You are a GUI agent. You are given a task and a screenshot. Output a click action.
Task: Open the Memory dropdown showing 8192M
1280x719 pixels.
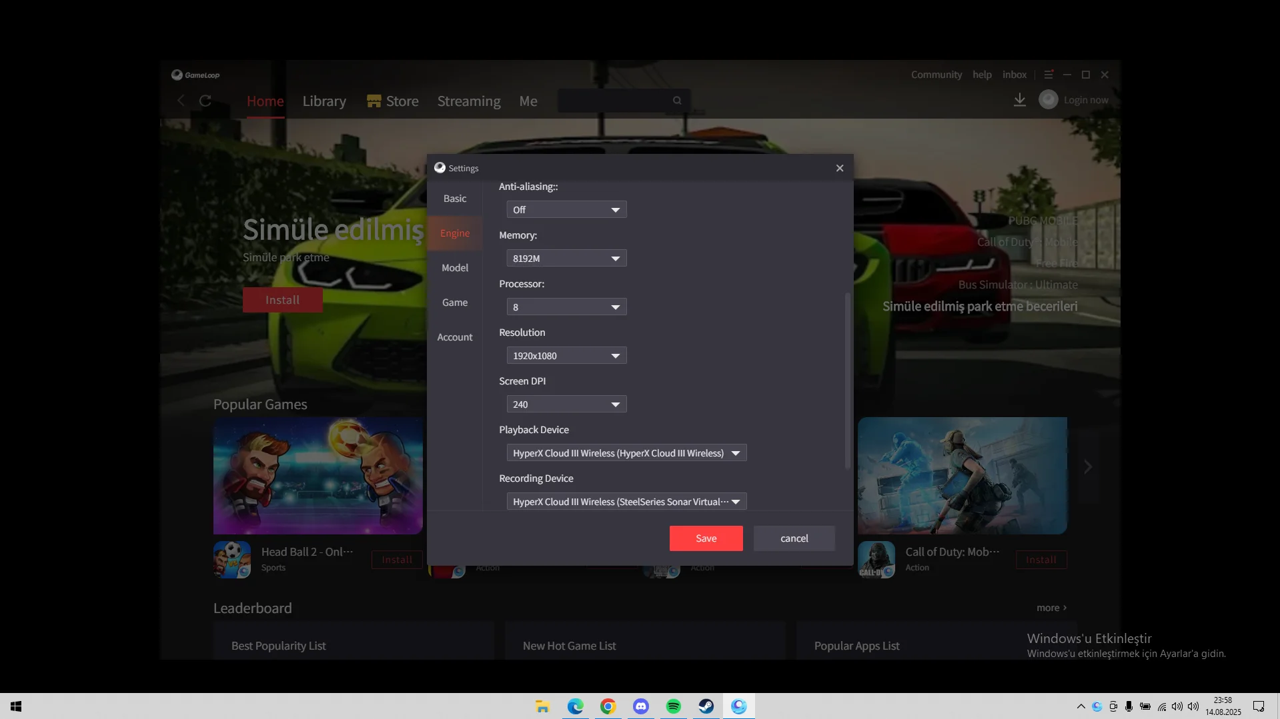566,259
